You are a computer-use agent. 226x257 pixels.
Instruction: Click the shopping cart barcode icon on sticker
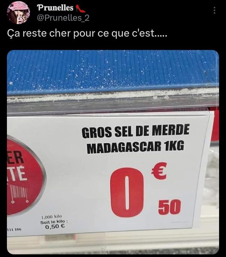(x=19, y=195)
